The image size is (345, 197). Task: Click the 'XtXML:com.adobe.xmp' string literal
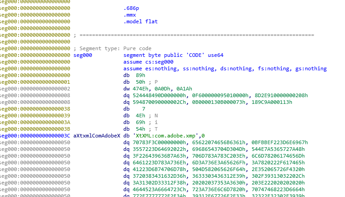pyautogui.click(x=165, y=136)
